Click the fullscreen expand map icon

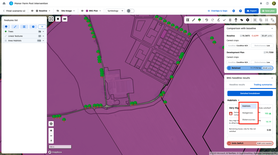51,19
